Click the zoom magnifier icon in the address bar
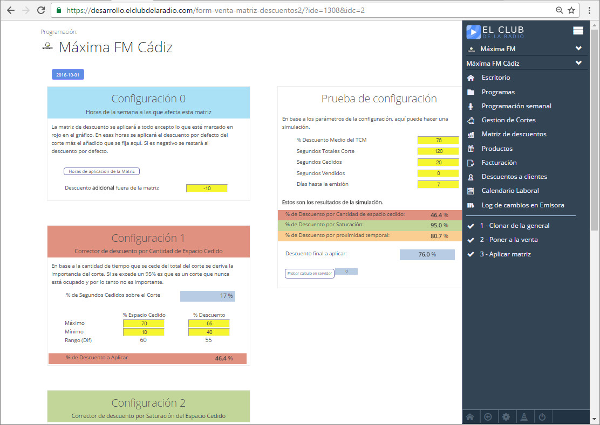This screenshot has height=425, width=600. pos(559,10)
